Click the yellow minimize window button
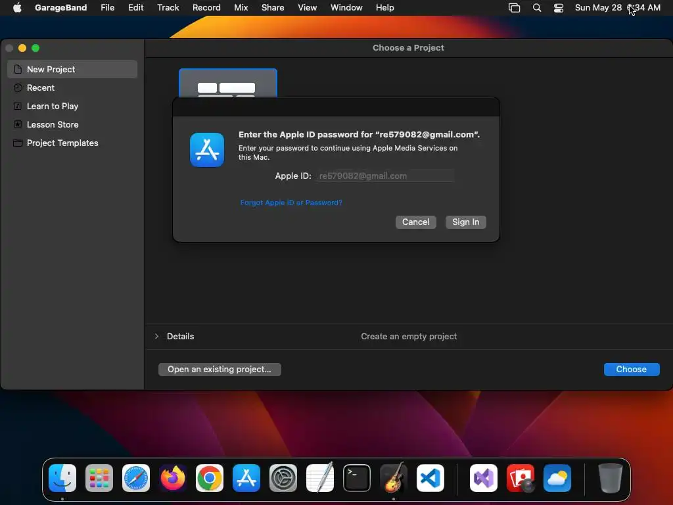This screenshot has height=505, width=673. [x=22, y=48]
